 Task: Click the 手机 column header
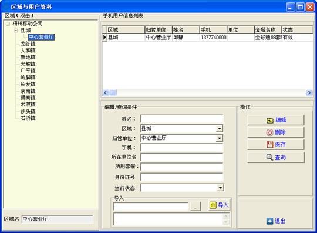213,30
